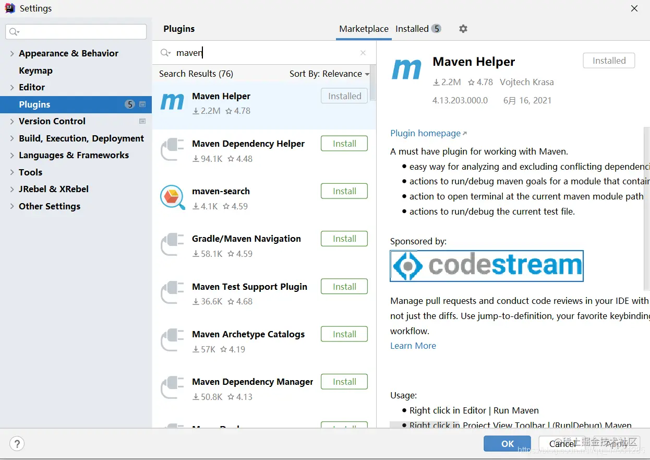Select Plugins in the settings tree
This screenshot has width=650, height=460.
coord(76,104)
